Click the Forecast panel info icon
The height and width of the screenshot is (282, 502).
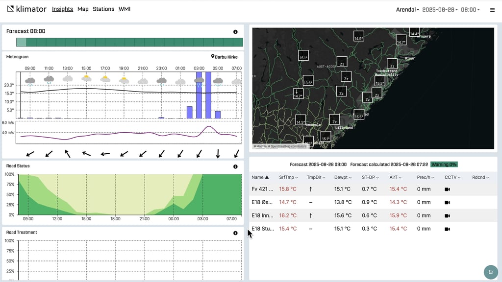coord(235,32)
